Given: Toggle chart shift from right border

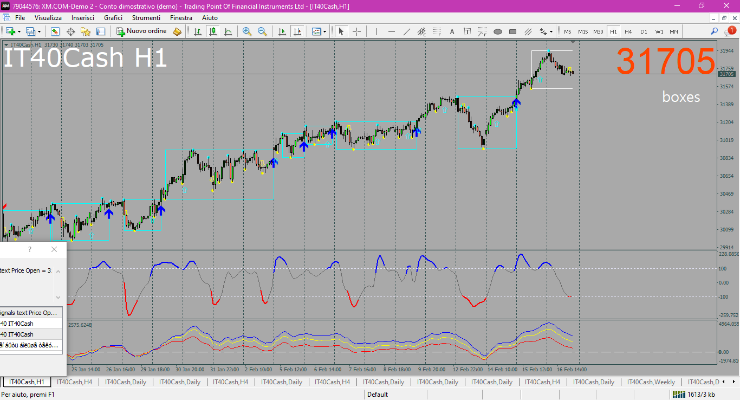Looking at the screenshot, I should click(297, 31).
